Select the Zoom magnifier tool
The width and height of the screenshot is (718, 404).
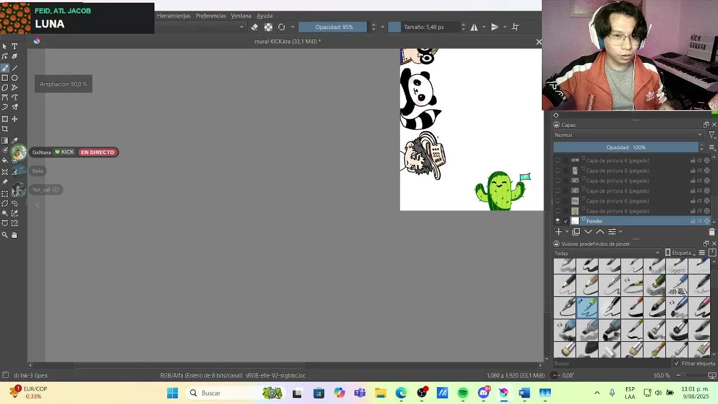coord(5,235)
